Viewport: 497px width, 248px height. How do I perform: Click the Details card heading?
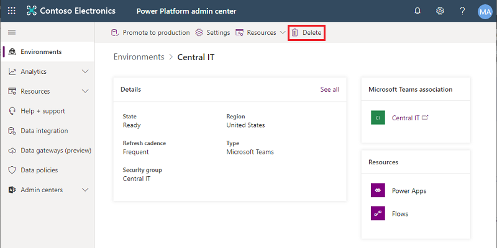pyautogui.click(x=131, y=89)
